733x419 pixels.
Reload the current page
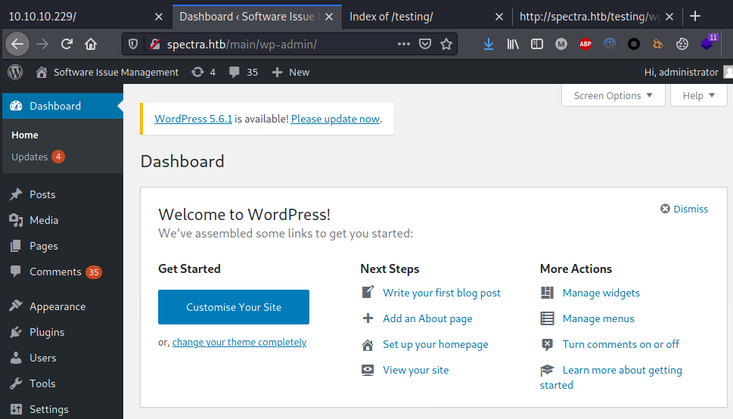[x=67, y=44]
